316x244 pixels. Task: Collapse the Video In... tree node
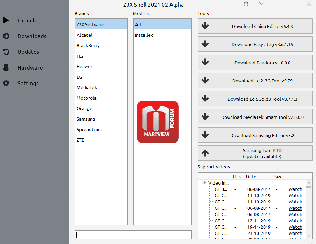[x=203, y=182]
